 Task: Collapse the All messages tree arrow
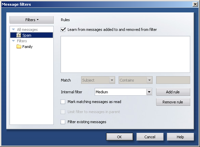click(14, 30)
